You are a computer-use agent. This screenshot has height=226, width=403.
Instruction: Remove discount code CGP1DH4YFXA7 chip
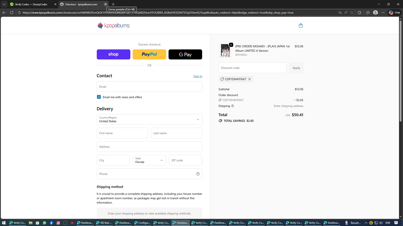[x=250, y=79]
